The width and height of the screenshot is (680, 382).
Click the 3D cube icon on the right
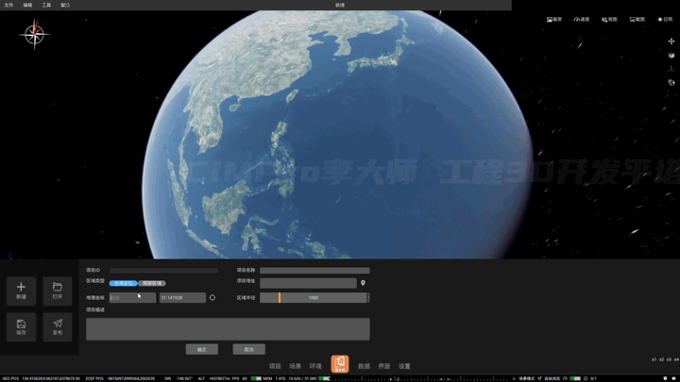pyautogui.click(x=671, y=56)
